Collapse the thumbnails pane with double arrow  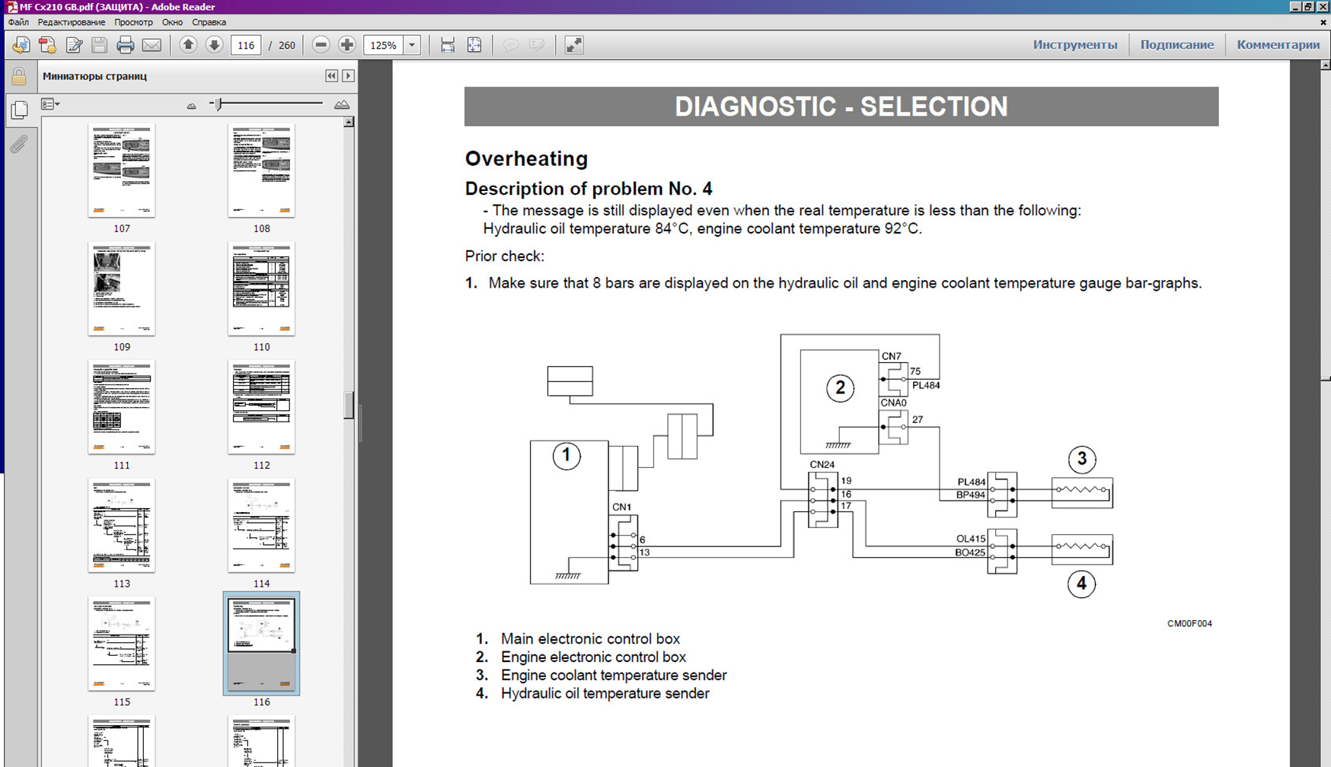tap(331, 76)
